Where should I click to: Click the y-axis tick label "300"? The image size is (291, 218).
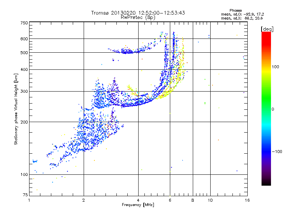click(24, 92)
